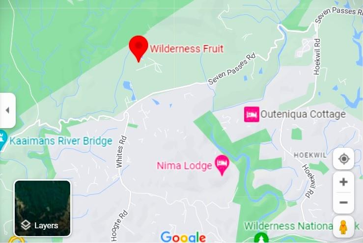Zoom in with the plus button
This screenshot has height=243, width=363.
click(x=343, y=182)
